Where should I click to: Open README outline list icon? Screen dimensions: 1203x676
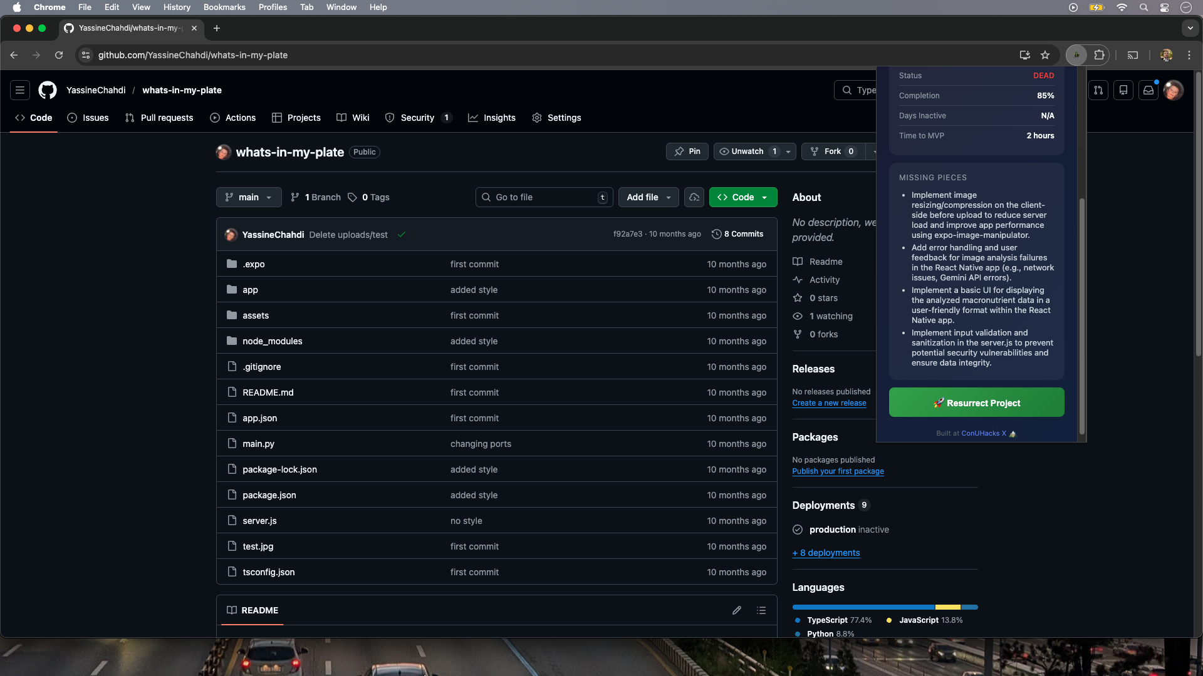point(761,610)
